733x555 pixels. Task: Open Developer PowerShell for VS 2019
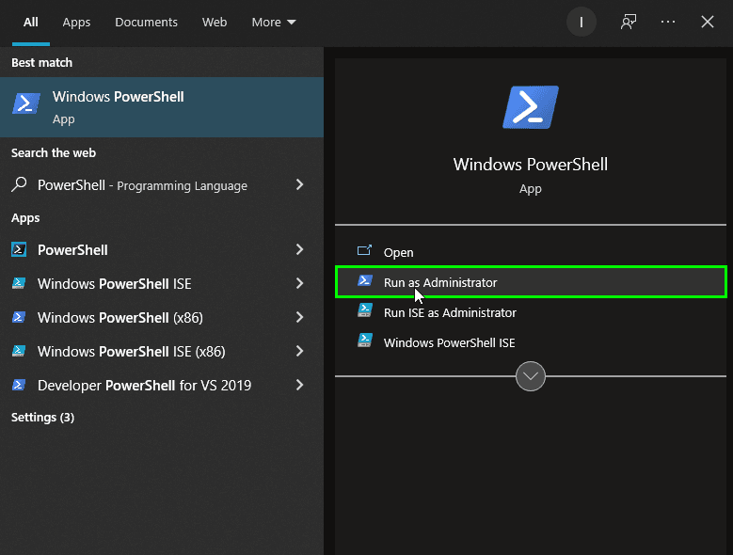[162, 386]
